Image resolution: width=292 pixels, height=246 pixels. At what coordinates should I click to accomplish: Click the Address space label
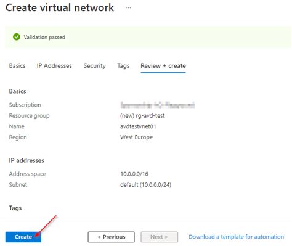pos(27,174)
